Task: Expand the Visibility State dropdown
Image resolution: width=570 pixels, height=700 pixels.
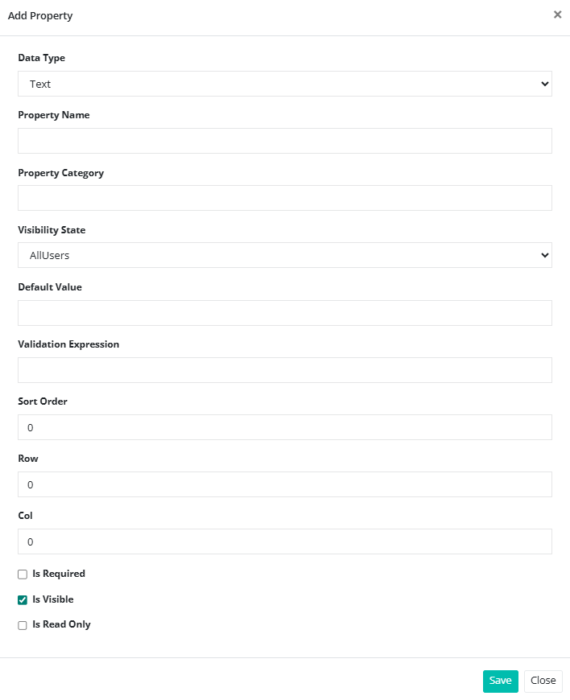Action: [284, 256]
